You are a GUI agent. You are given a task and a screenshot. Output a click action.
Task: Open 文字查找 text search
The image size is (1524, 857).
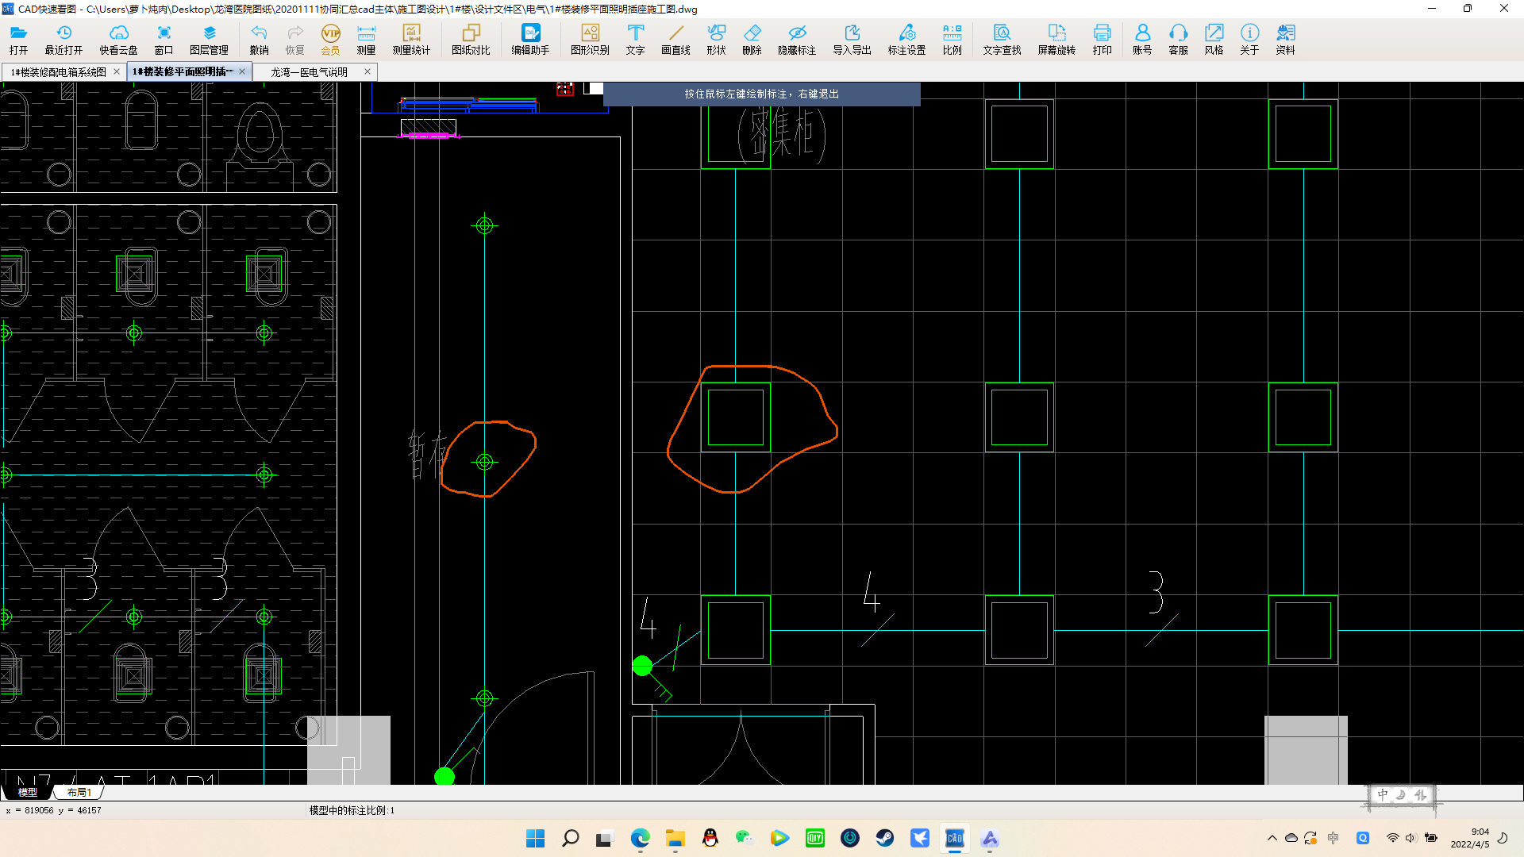pyautogui.click(x=1002, y=39)
